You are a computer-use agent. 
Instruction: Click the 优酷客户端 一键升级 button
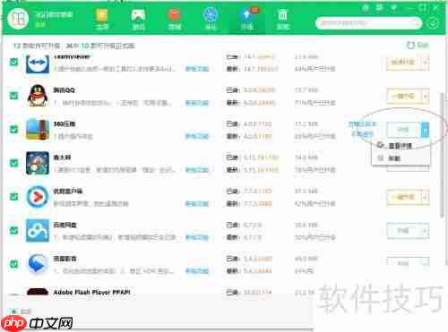[403, 197]
